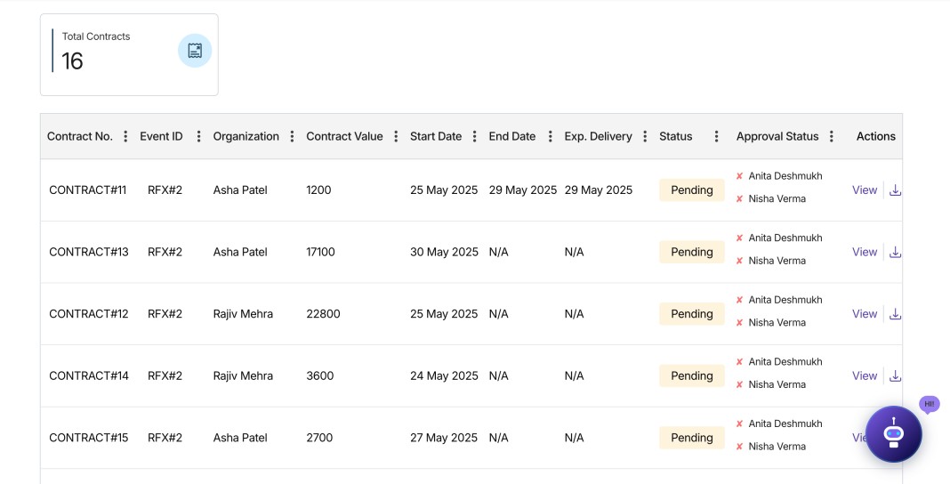Image resolution: width=950 pixels, height=484 pixels.
Task: Open End Date column menu
Action: (x=550, y=136)
